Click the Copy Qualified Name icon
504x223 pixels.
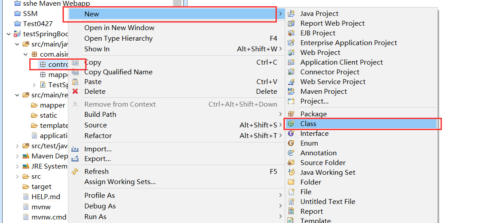pyautogui.click(x=75, y=72)
